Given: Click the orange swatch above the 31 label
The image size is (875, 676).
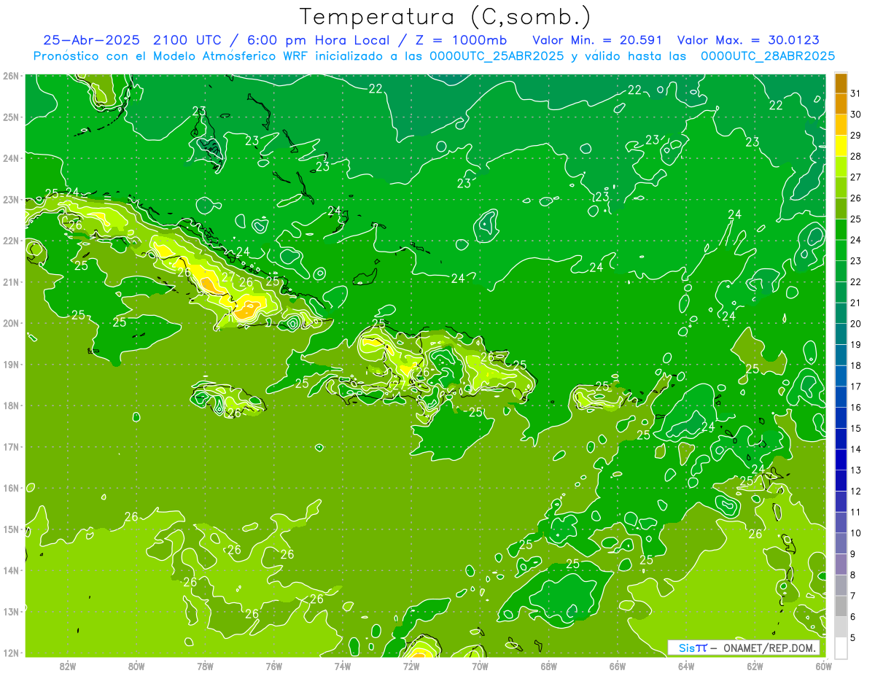Looking at the screenshot, I should pyautogui.click(x=841, y=83).
